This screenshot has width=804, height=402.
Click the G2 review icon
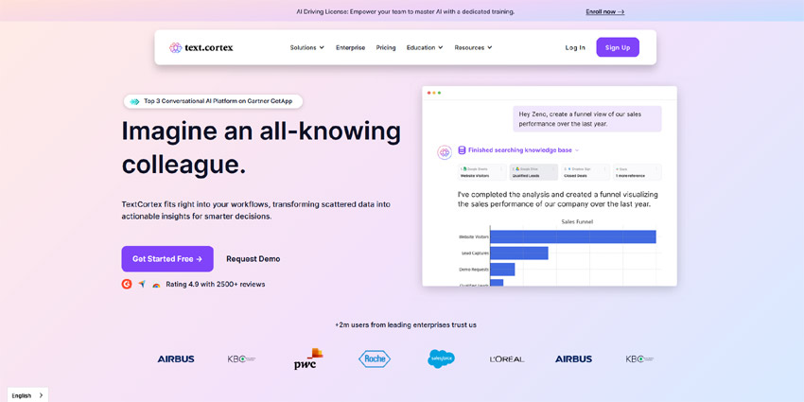pyautogui.click(x=127, y=284)
